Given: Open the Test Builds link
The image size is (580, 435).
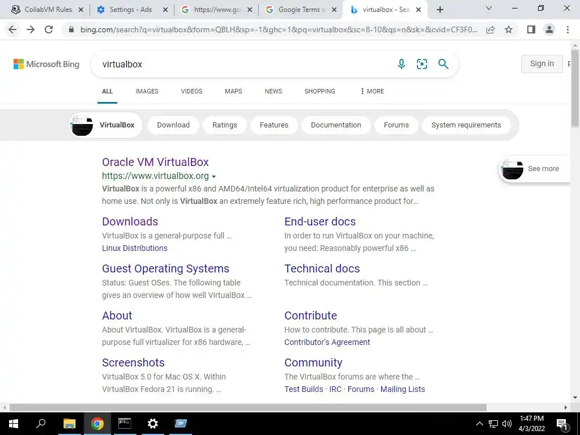Looking at the screenshot, I should [x=304, y=389].
